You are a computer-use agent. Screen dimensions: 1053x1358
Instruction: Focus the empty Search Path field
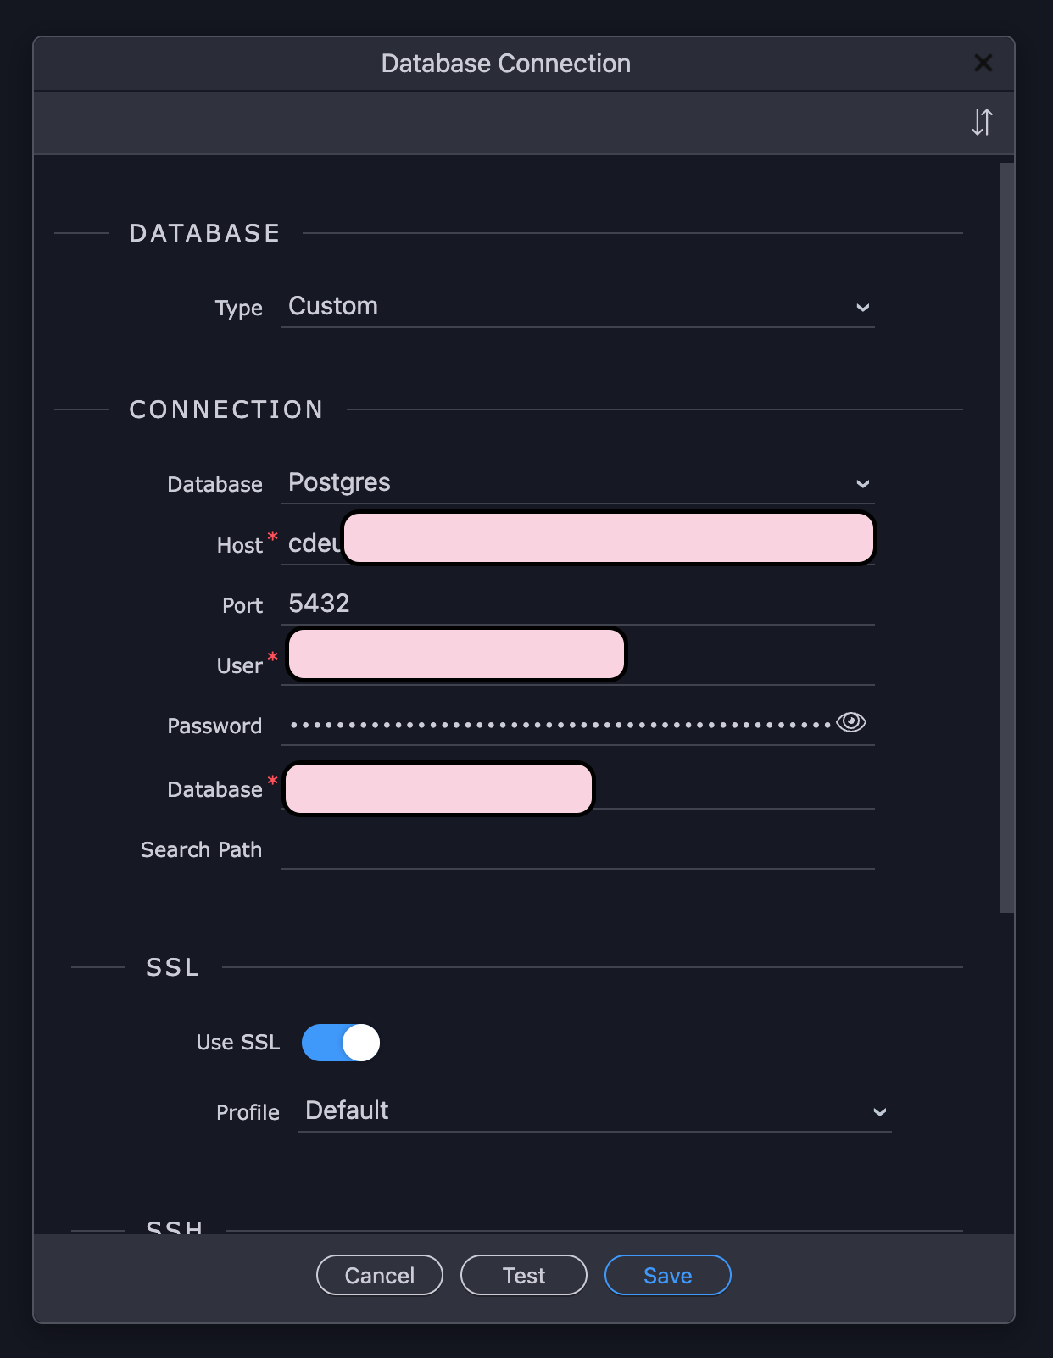click(578, 849)
